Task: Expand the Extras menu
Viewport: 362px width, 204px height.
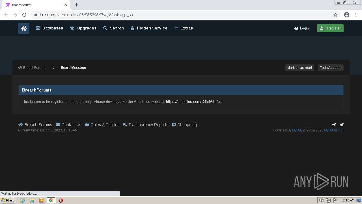Action: (x=183, y=28)
